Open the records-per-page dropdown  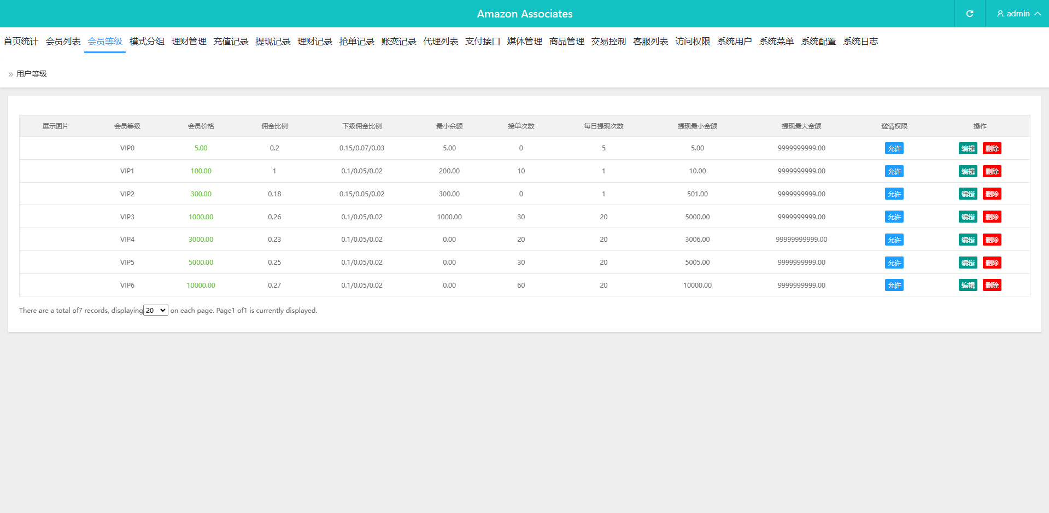[x=156, y=310]
